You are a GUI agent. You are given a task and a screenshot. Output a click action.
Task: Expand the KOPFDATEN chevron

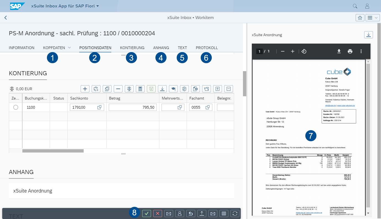tap(68, 47)
